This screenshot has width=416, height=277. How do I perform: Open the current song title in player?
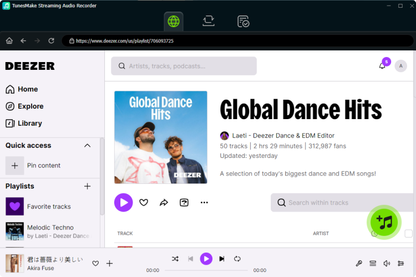click(x=55, y=259)
